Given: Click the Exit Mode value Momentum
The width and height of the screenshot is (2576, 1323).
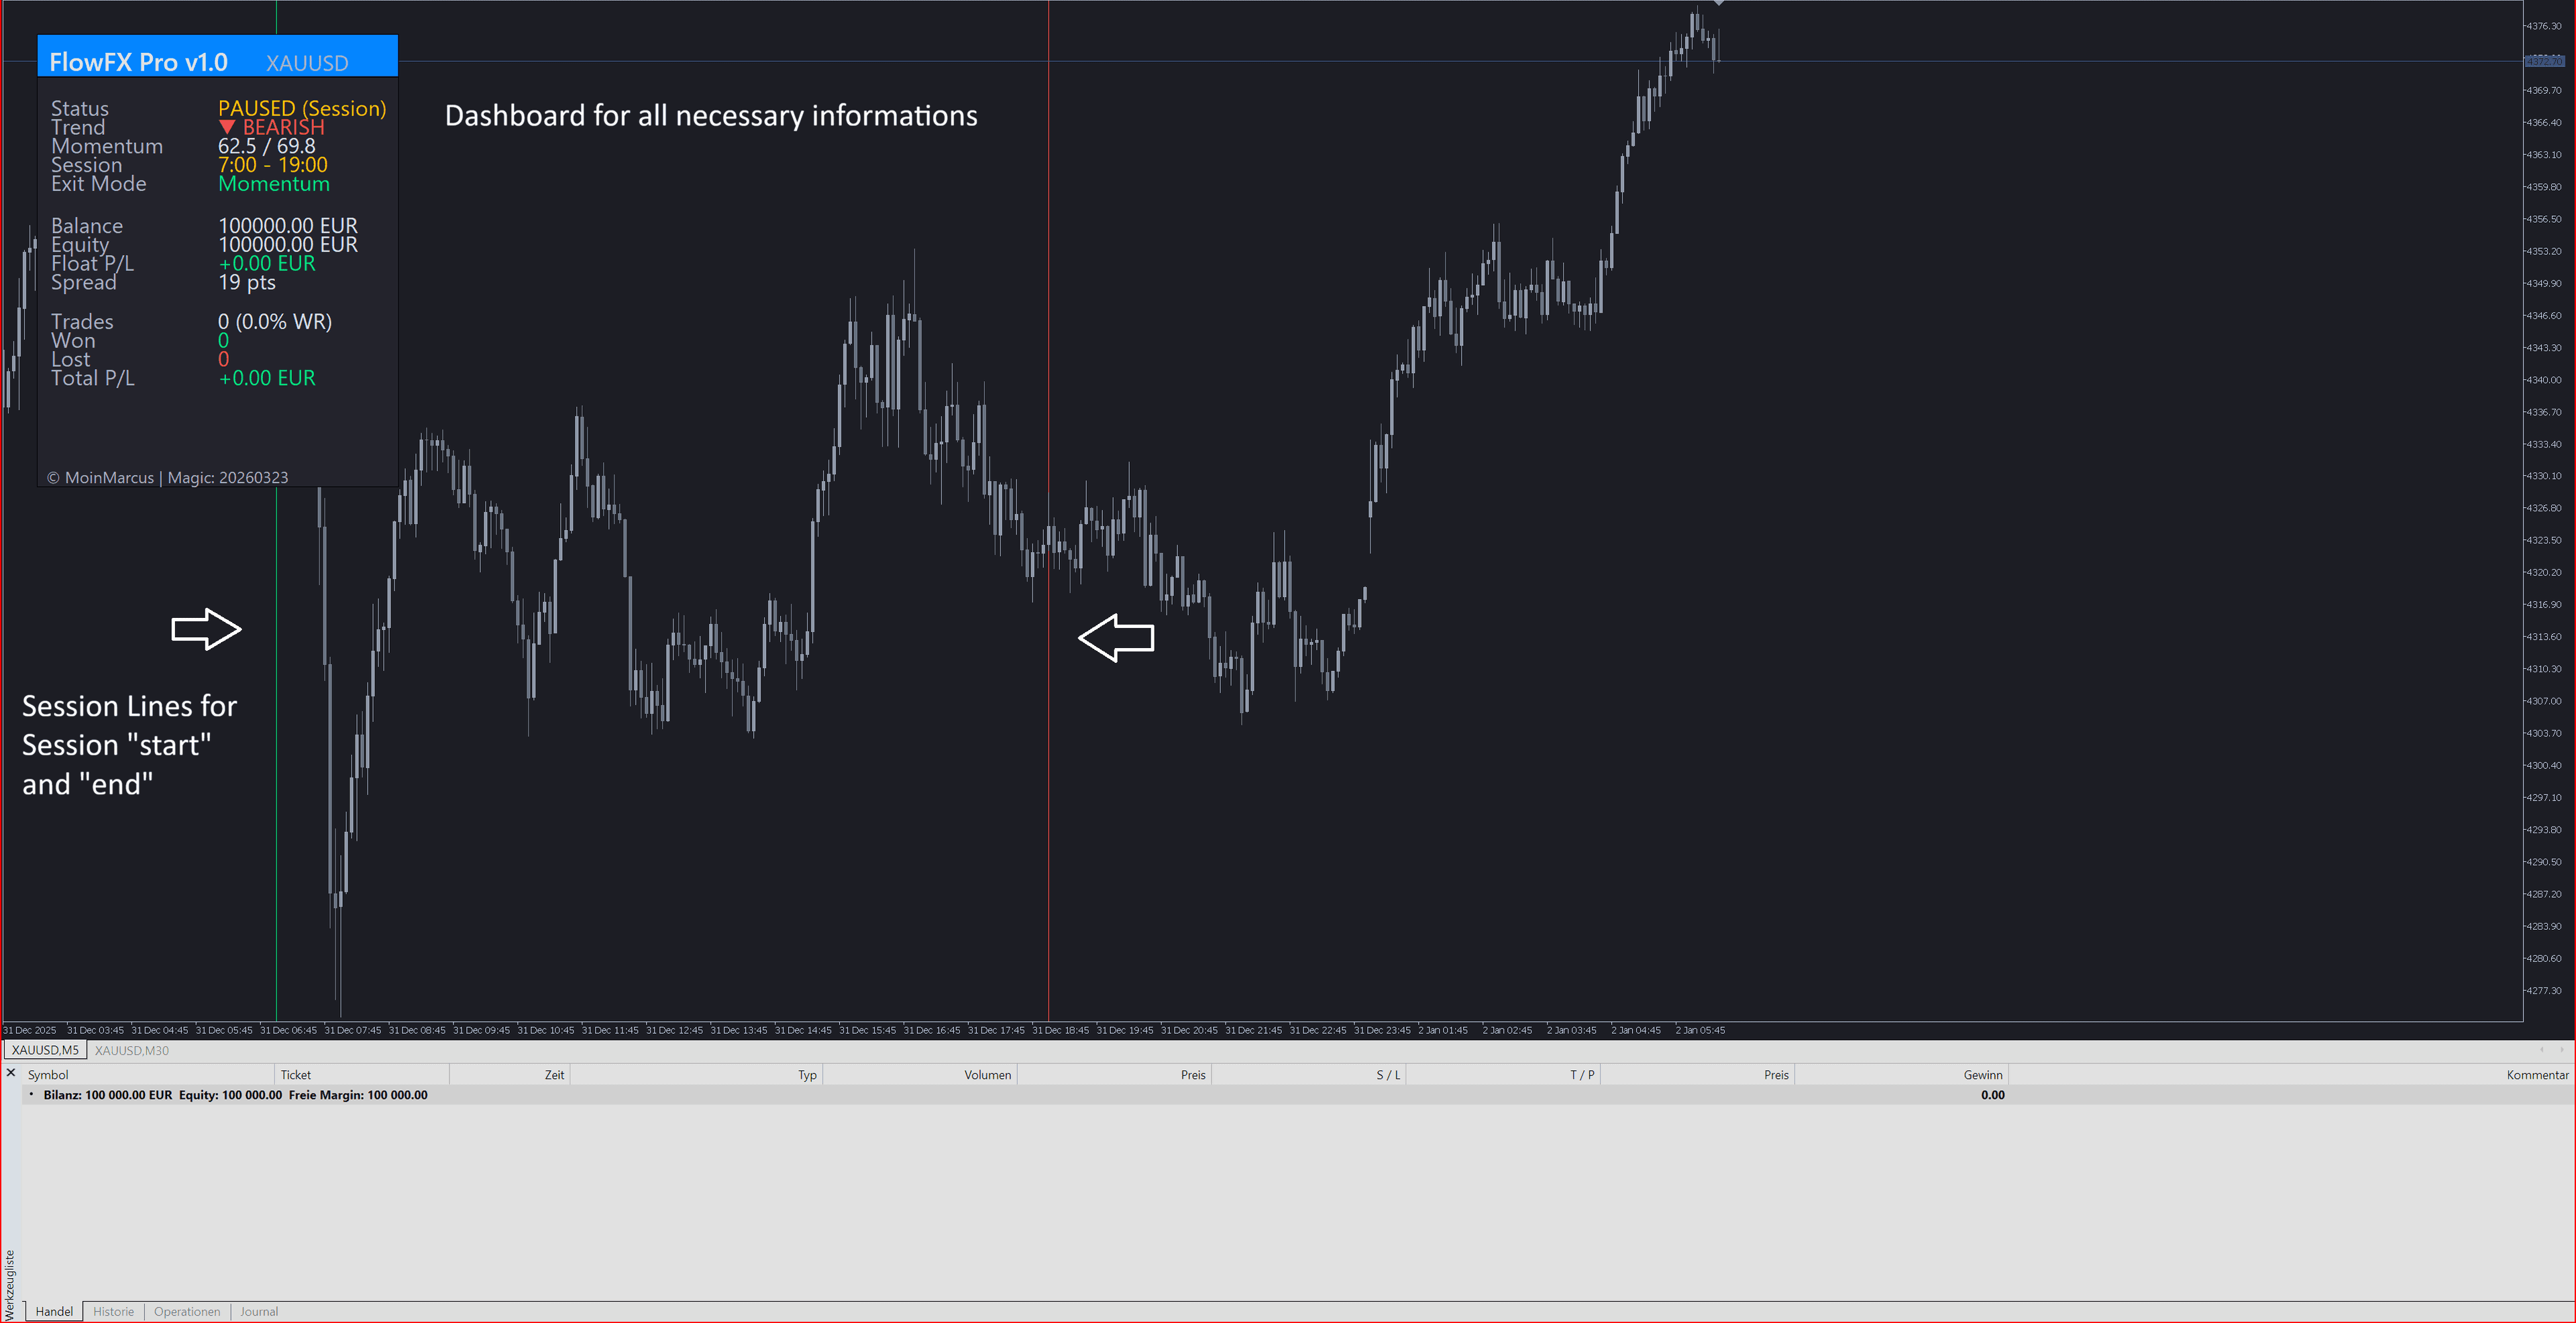Looking at the screenshot, I should click(x=274, y=184).
